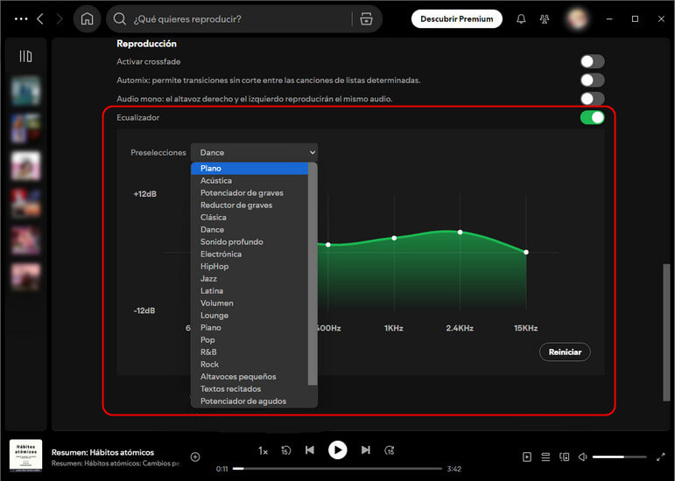This screenshot has height=481, width=675.
Task: Open the first playlist thumbnail in the sidebar
Action: tap(26, 91)
